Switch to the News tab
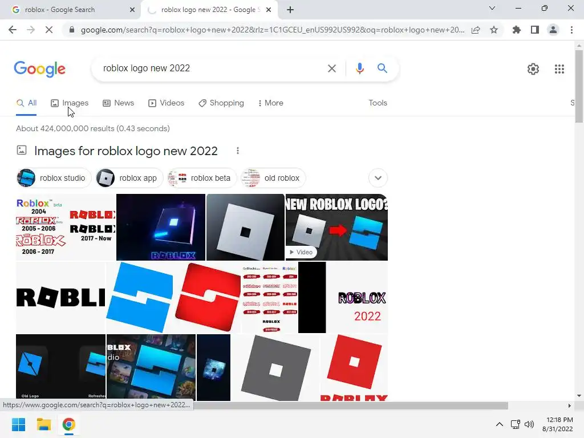This screenshot has width=584, height=438. coord(119,103)
